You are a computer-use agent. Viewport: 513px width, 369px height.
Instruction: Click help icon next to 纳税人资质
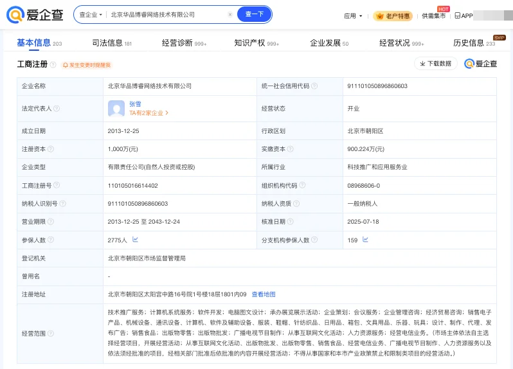click(x=296, y=204)
